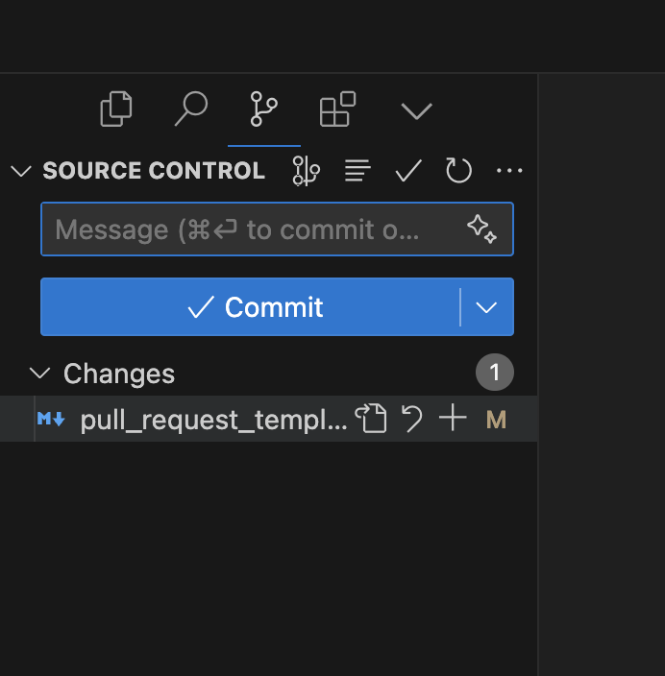Open the Search view icon
Viewport: 665px width, 676px height.
click(190, 109)
